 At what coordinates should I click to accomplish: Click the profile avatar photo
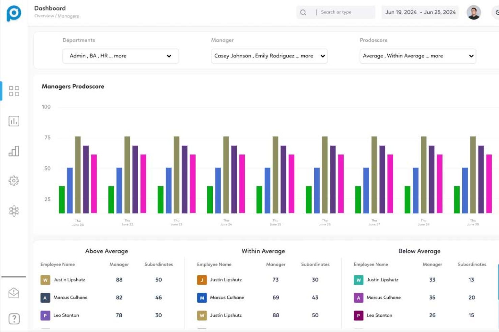click(x=474, y=13)
